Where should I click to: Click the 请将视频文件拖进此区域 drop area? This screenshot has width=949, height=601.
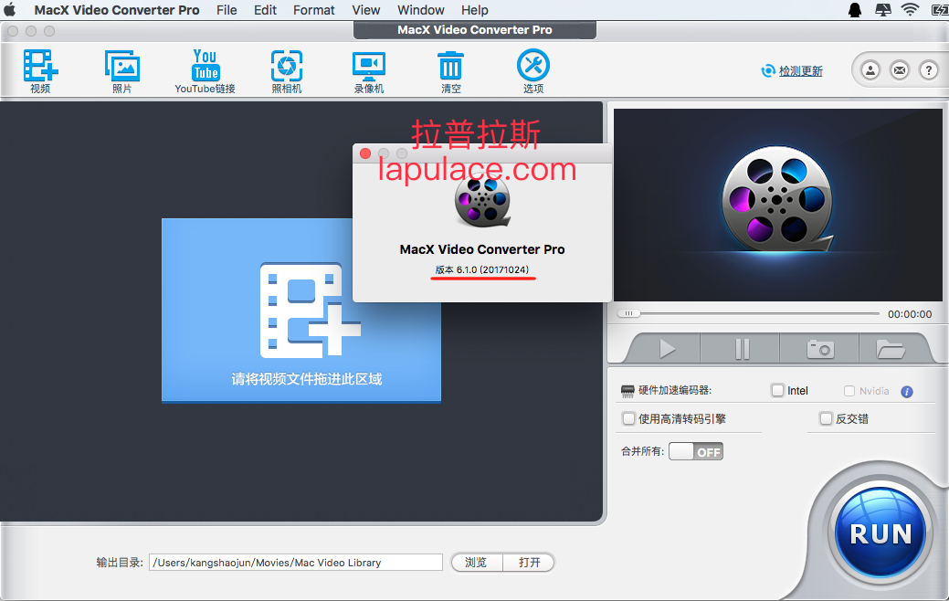tap(301, 310)
